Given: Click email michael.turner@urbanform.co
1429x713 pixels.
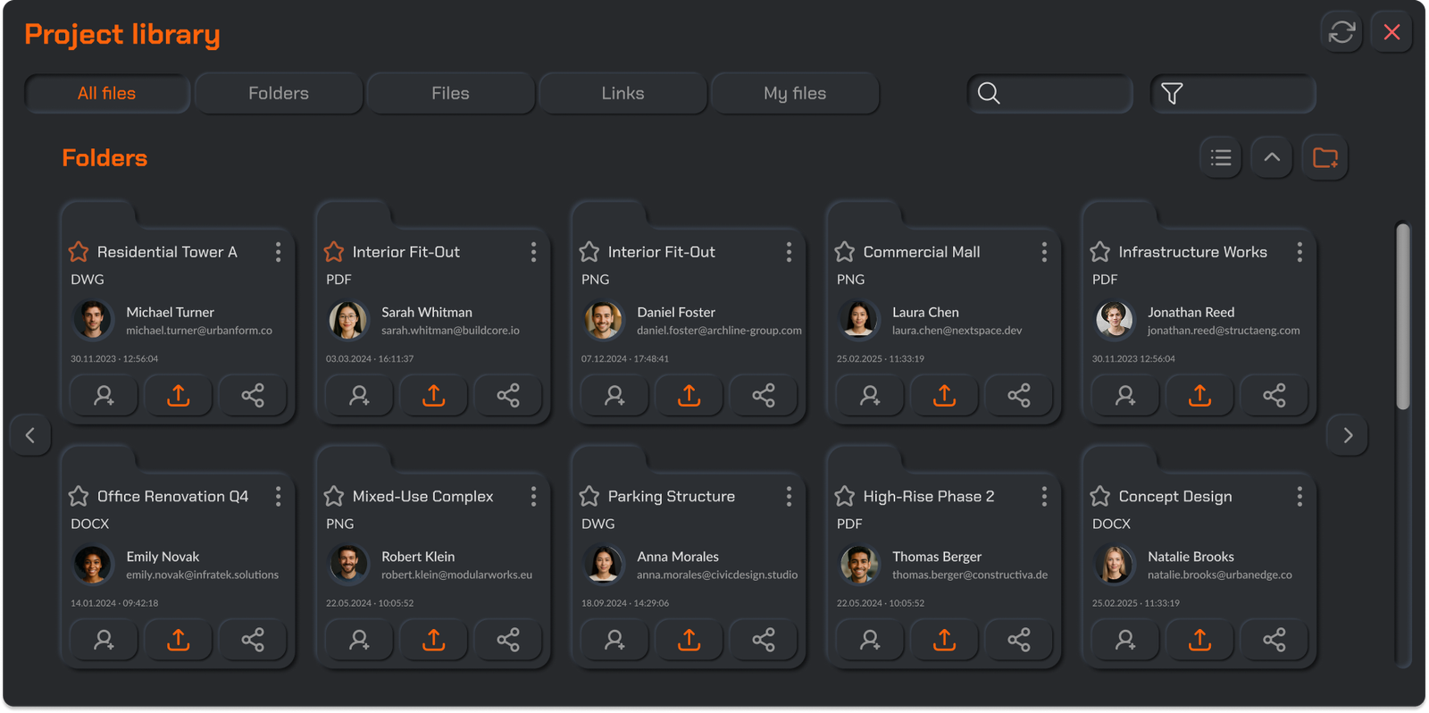Looking at the screenshot, I should pos(199,331).
